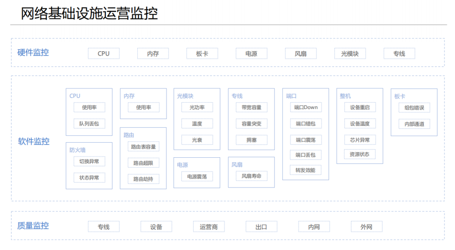Click the 设备温度 box
The height and width of the screenshot is (250, 455).
(360, 124)
